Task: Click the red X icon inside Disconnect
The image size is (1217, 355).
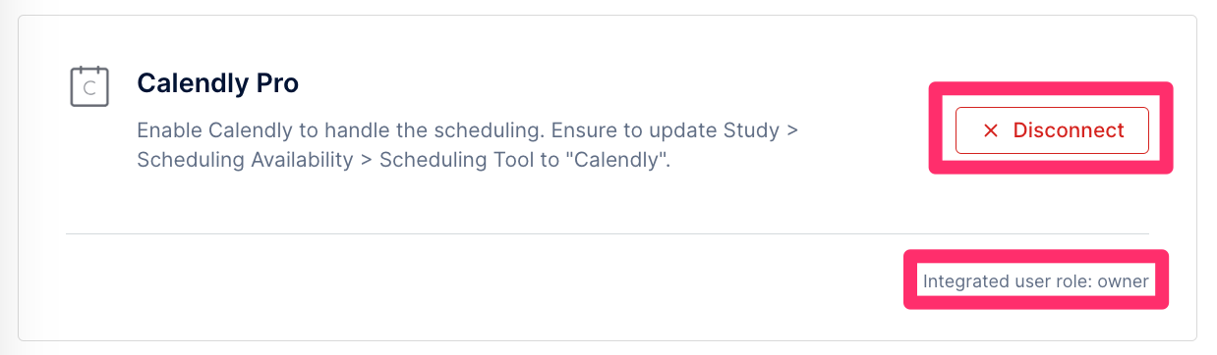Action: tap(991, 130)
